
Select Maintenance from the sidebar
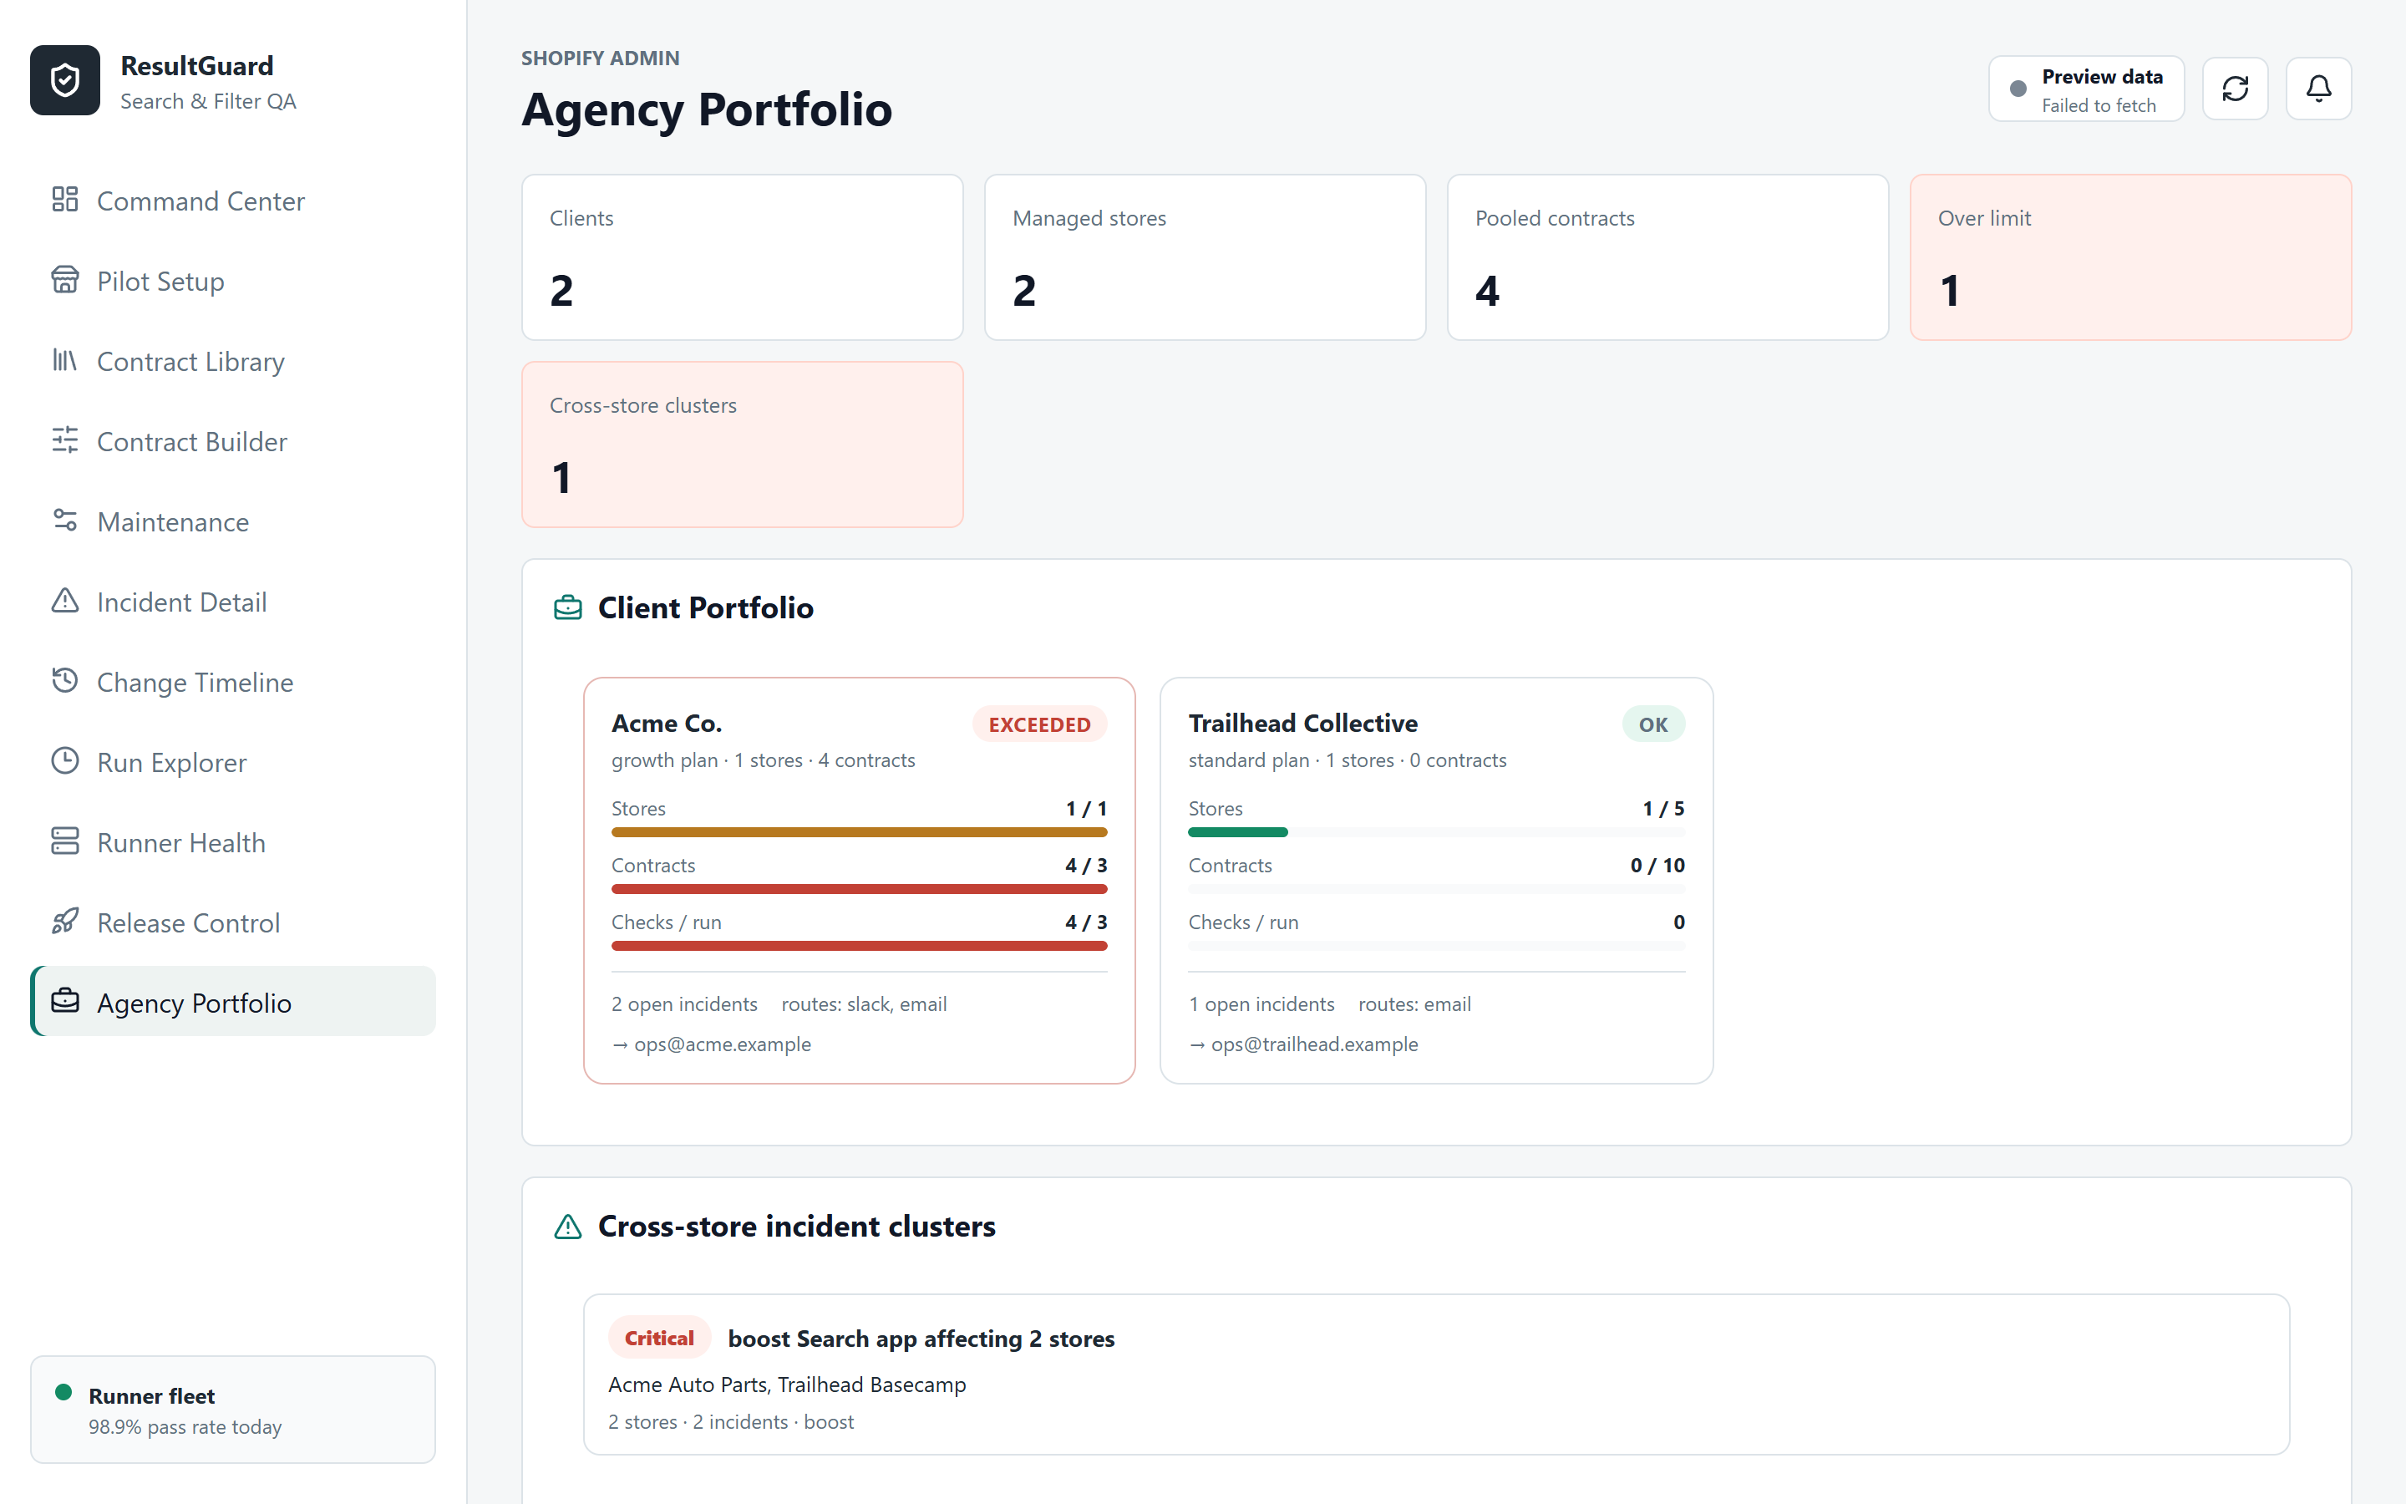coord(232,522)
